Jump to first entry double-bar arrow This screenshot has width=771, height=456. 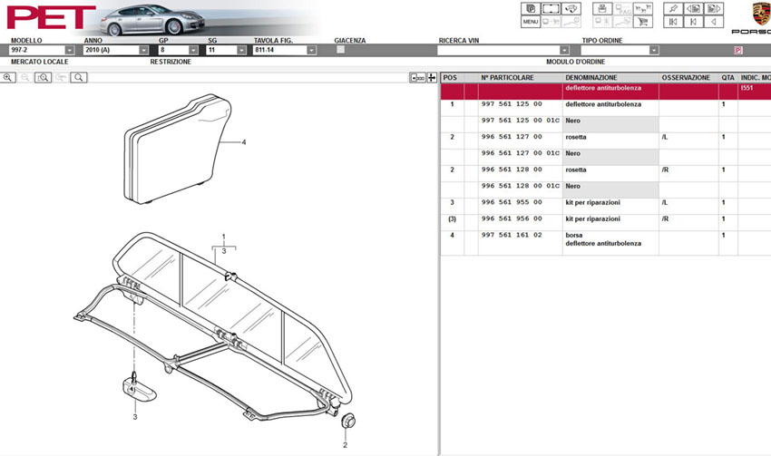tap(673, 22)
